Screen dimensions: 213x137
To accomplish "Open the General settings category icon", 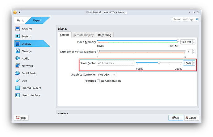I will [18, 29].
